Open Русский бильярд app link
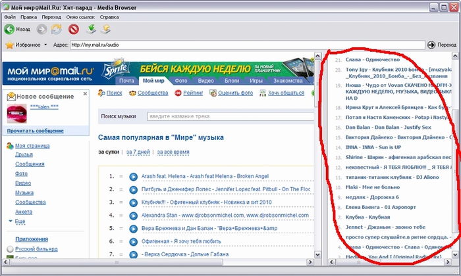The image size is (461, 276). tap(36, 249)
